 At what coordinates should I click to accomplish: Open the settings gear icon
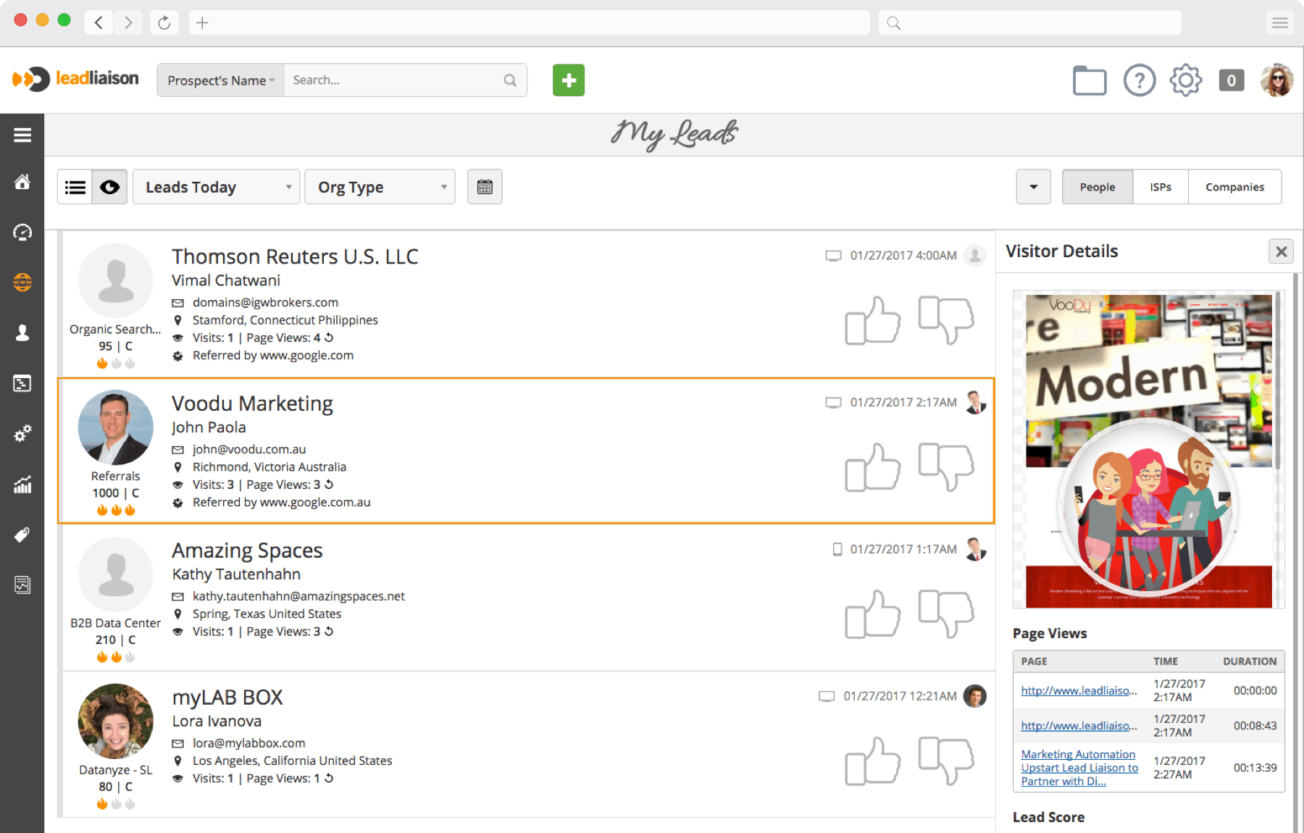click(x=1186, y=80)
